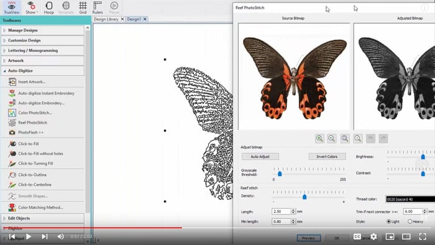Expand Lettering / Monogramming toolbox
Viewport: 435px width, 245px height.
coord(42,50)
